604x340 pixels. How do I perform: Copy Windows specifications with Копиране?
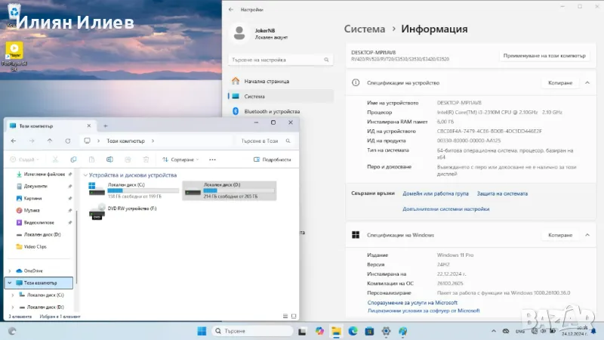coord(560,235)
